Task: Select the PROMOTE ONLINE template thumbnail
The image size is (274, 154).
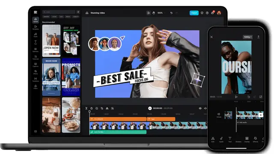Action: [71, 77]
